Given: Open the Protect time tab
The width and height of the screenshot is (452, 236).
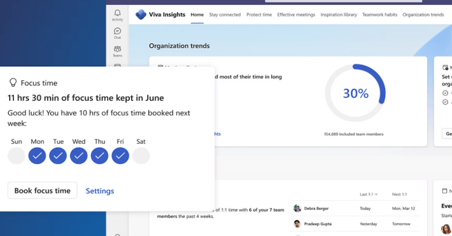Looking at the screenshot, I should [x=259, y=15].
